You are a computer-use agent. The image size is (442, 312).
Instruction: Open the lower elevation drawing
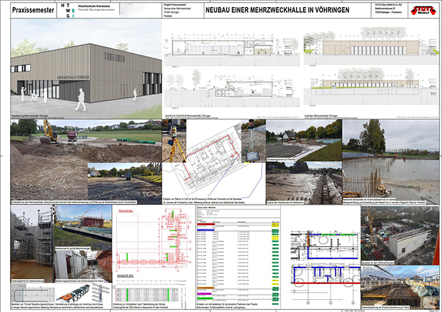(x=371, y=87)
